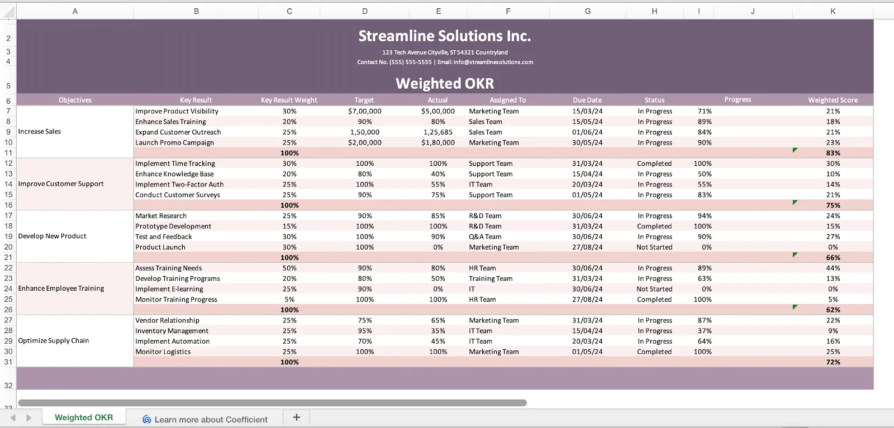Image resolution: width=894 pixels, height=428 pixels.
Task: Select the Not Started status in row 20
Action: (654, 247)
